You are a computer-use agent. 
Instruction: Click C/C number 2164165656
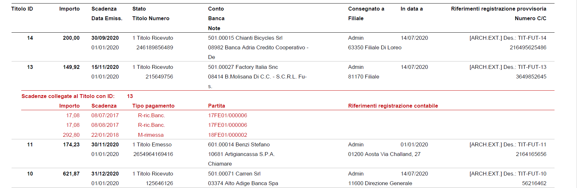531,154
